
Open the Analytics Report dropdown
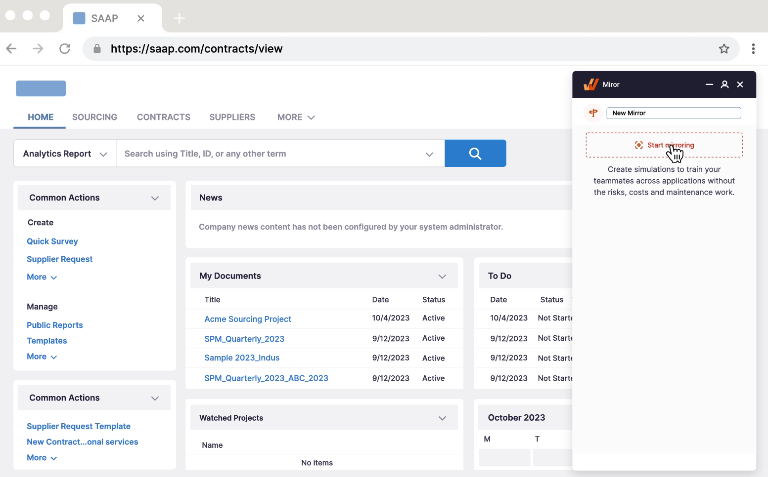(x=65, y=154)
